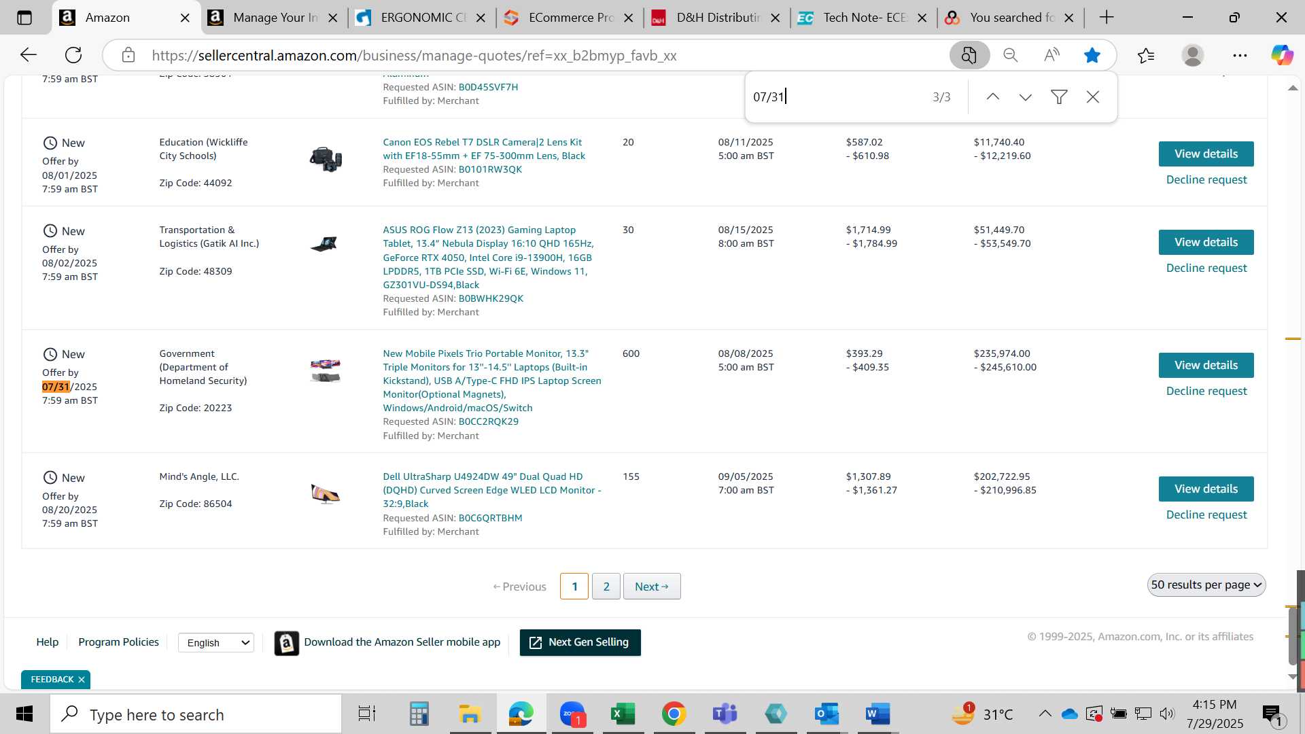
Task: Open Word from the taskbar
Action: tap(877, 714)
